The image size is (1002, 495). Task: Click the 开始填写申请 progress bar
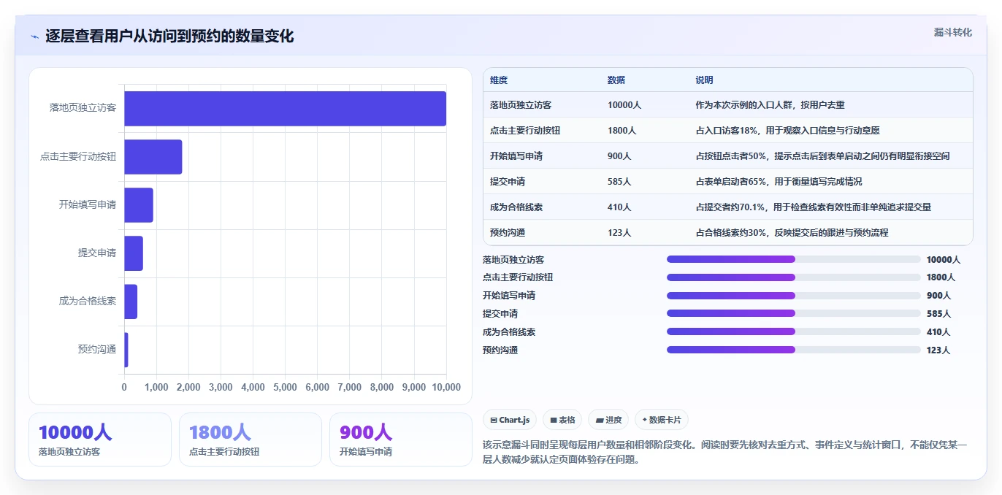(793, 296)
